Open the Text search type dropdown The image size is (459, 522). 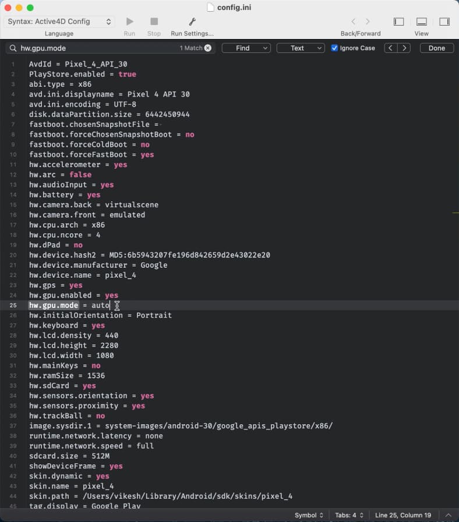(301, 48)
